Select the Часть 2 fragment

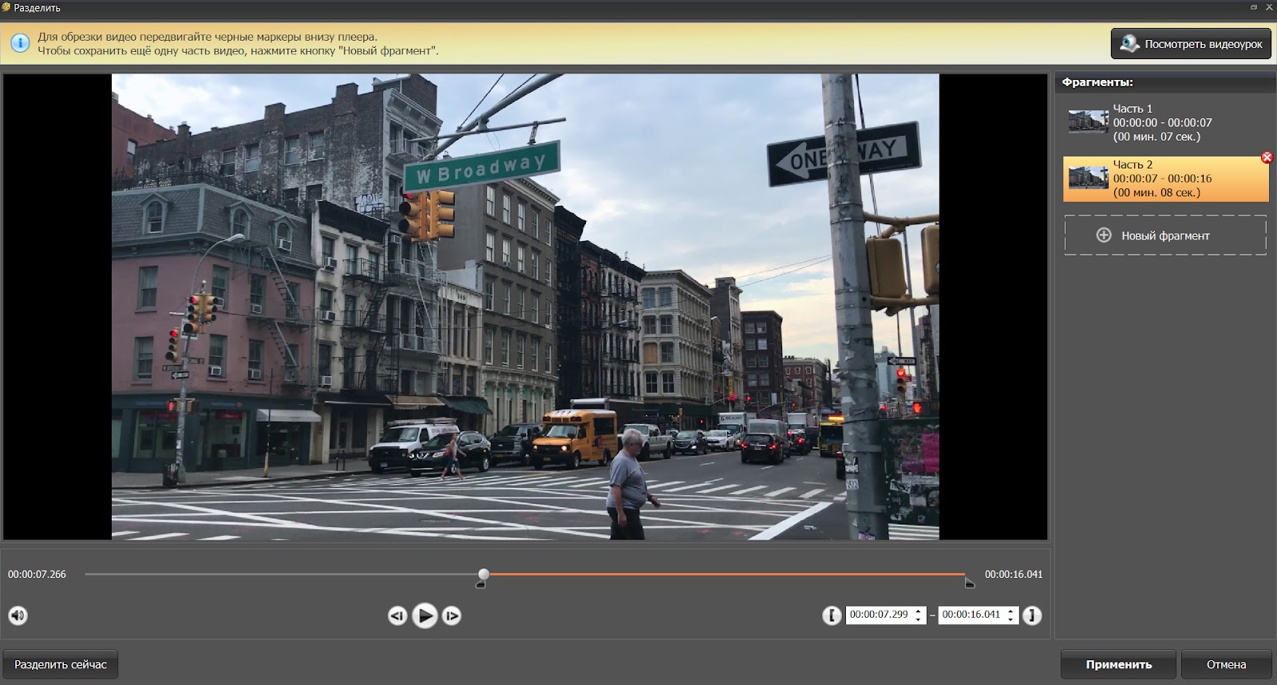(x=1165, y=179)
